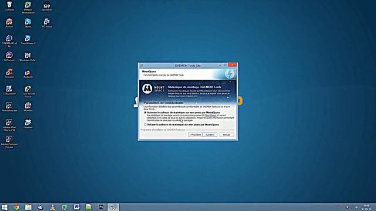Select Refuser la collecte de statistique option

tap(145, 125)
